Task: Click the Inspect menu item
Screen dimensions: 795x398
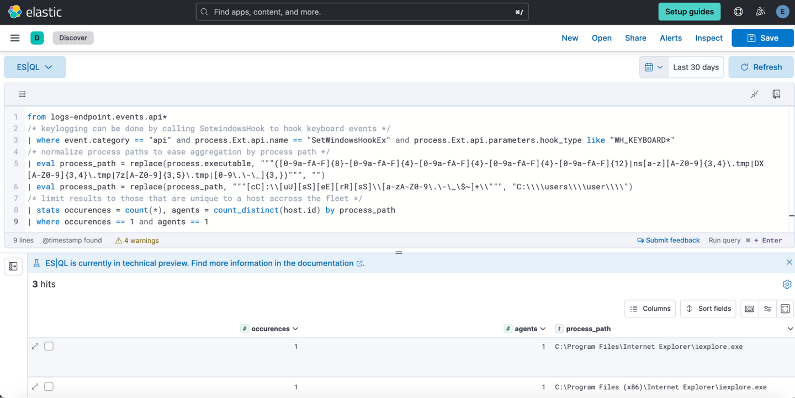Action: pyautogui.click(x=708, y=38)
